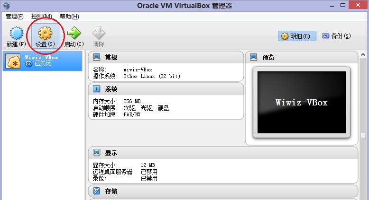This screenshot has height=200, width=369.
Task: Click the text Other Linux (32 bit)
Action: (152, 76)
